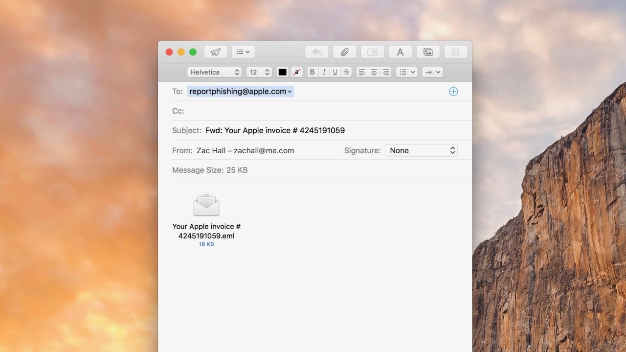Click the paperclip attach file icon
This screenshot has width=626, height=352.
pos(344,52)
